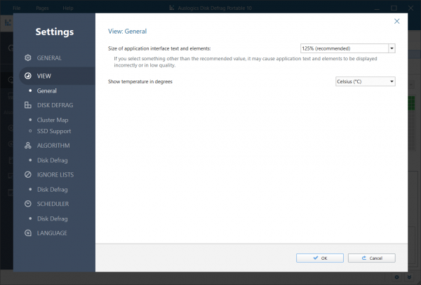The width and height of the screenshot is (421, 285).
Task: Select Disk Defrag under Algorithm
Action: tap(53, 160)
